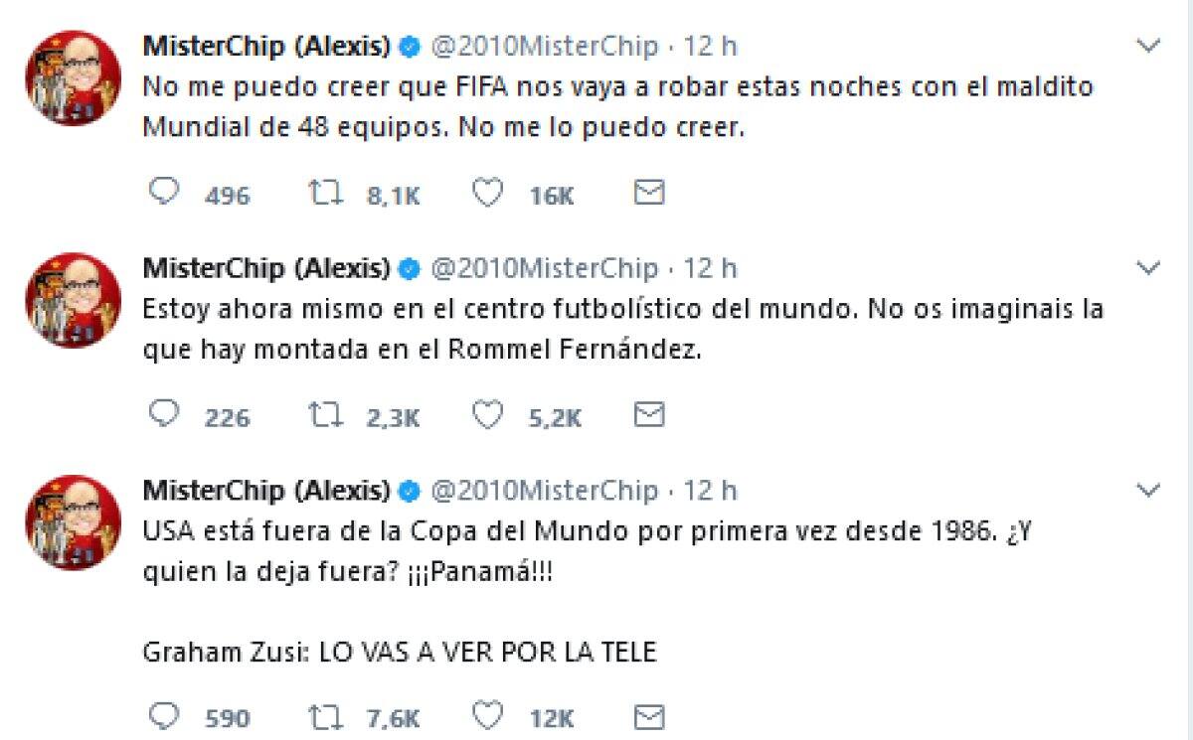Open MisterChip (Alexis) name on first tweet
Image resolution: width=1193 pixels, height=740 pixels.
pos(267,46)
